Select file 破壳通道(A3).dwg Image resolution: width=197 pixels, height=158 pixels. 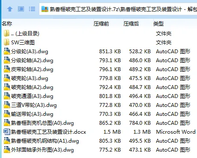[32, 96]
